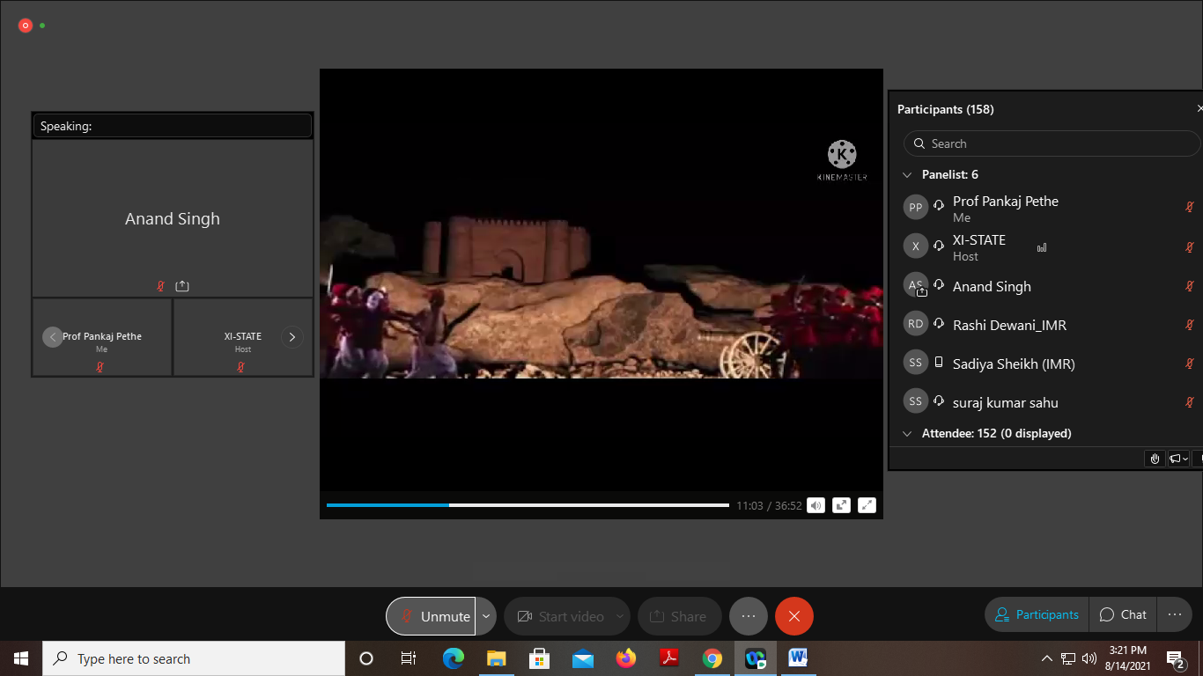Click the SS avatar of suraj kumar sahu
The height and width of the screenshot is (676, 1203).
(916, 401)
